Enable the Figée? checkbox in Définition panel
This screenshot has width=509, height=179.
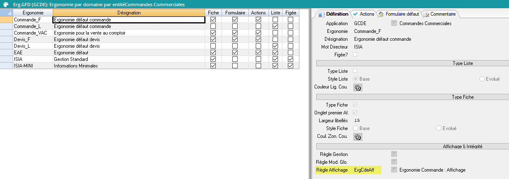[x=355, y=55]
